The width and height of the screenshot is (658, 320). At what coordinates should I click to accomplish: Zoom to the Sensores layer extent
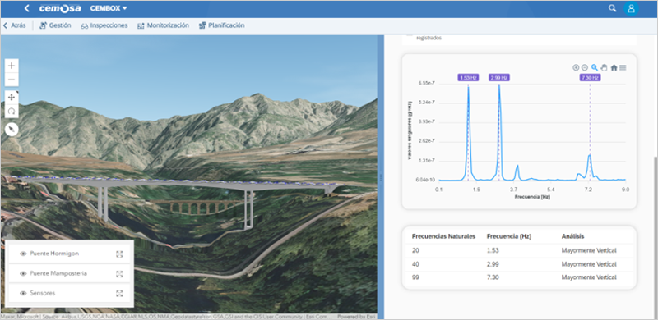tap(119, 293)
